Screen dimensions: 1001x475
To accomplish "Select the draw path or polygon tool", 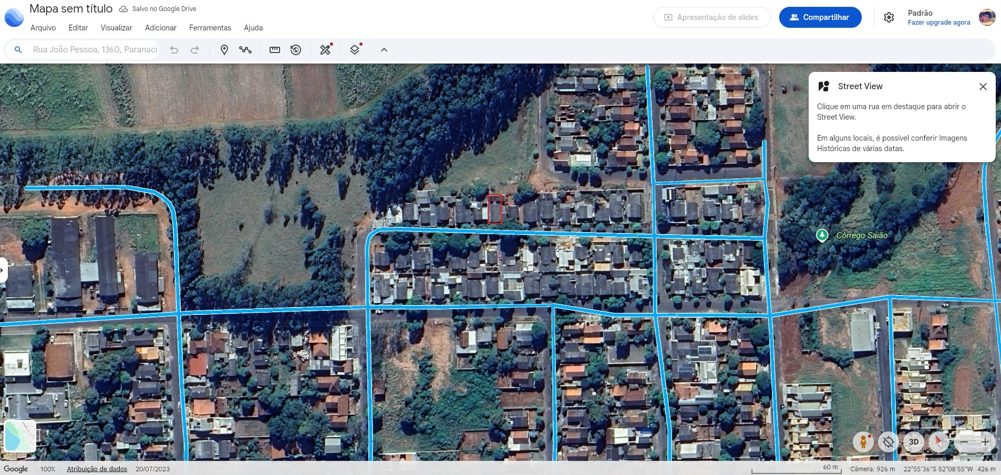I will click(x=245, y=50).
